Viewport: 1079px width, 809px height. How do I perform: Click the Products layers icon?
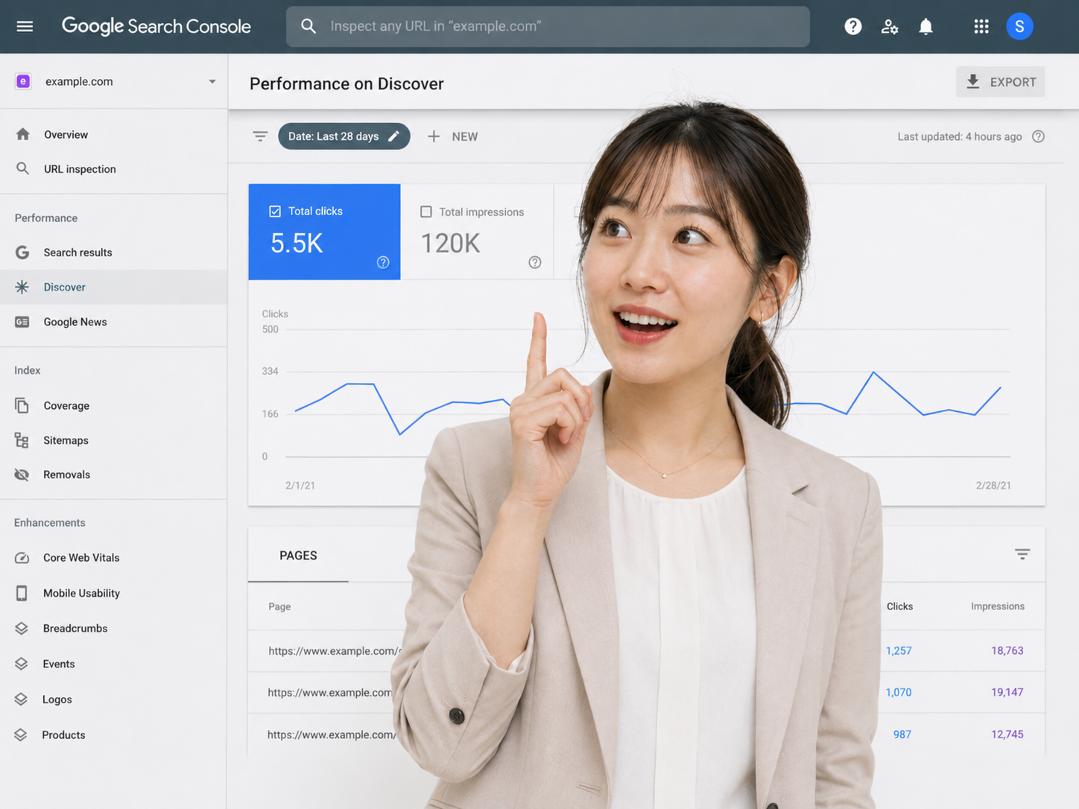point(21,735)
